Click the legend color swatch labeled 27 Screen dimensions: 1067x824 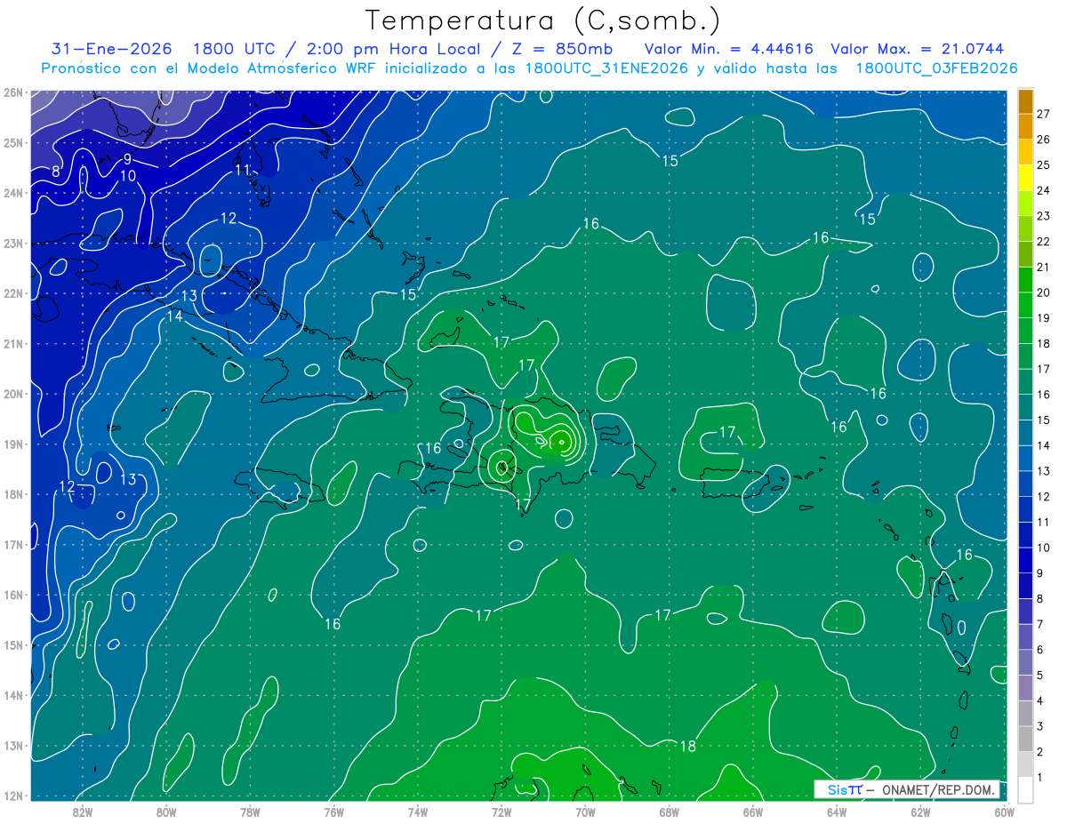pos(1025,101)
